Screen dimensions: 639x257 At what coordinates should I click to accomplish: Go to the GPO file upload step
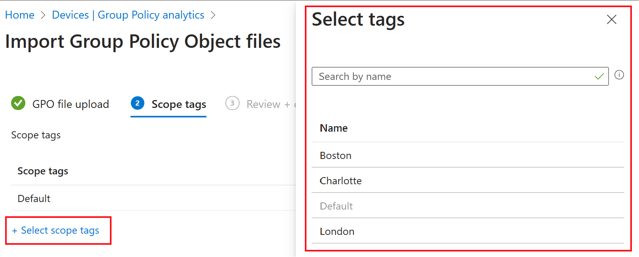70,104
